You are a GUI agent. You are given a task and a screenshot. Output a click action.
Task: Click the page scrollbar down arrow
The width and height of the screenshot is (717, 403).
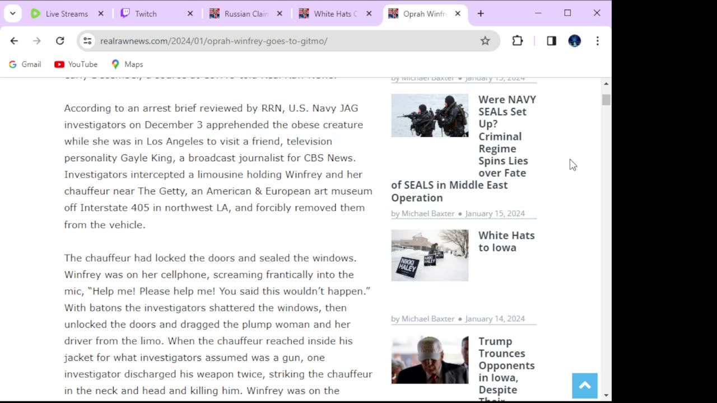[606, 395]
